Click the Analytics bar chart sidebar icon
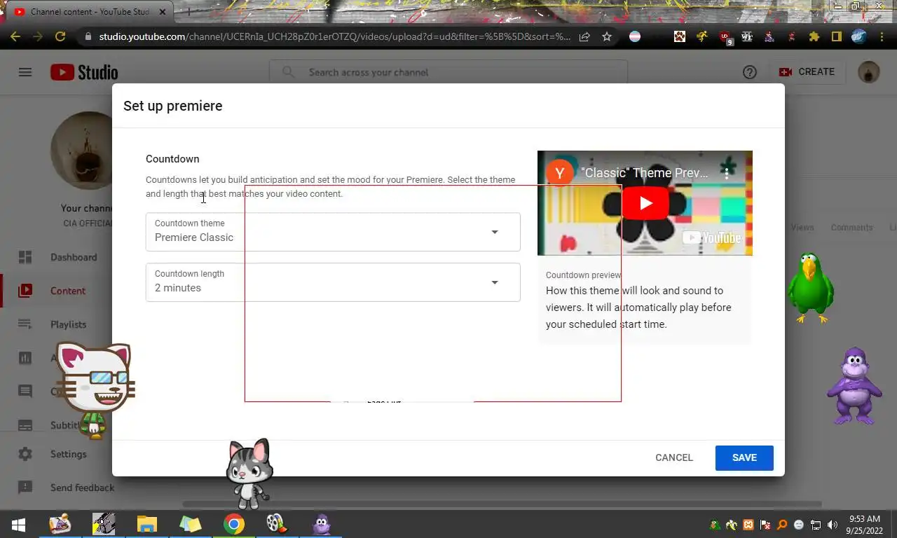 (x=25, y=358)
